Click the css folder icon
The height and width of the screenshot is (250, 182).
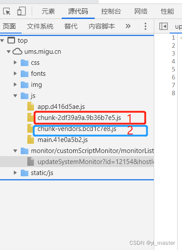point(25,63)
